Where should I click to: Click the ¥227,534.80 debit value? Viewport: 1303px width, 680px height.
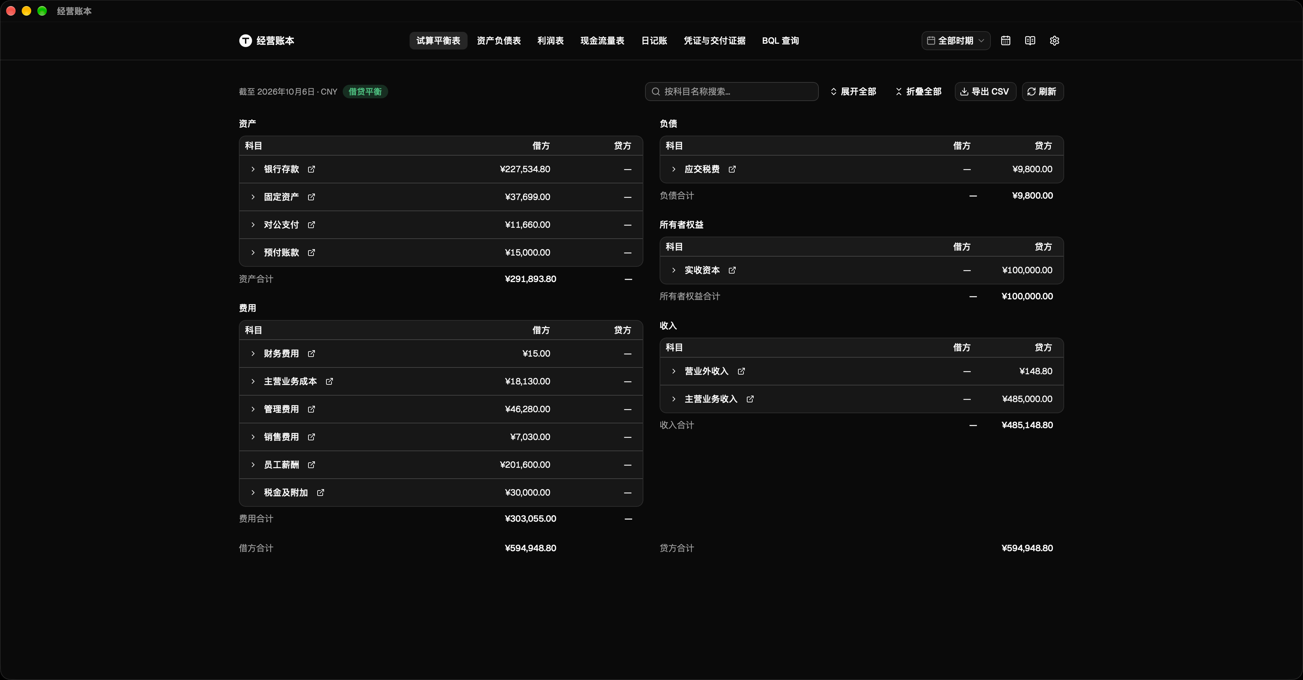tap(525, 169)
